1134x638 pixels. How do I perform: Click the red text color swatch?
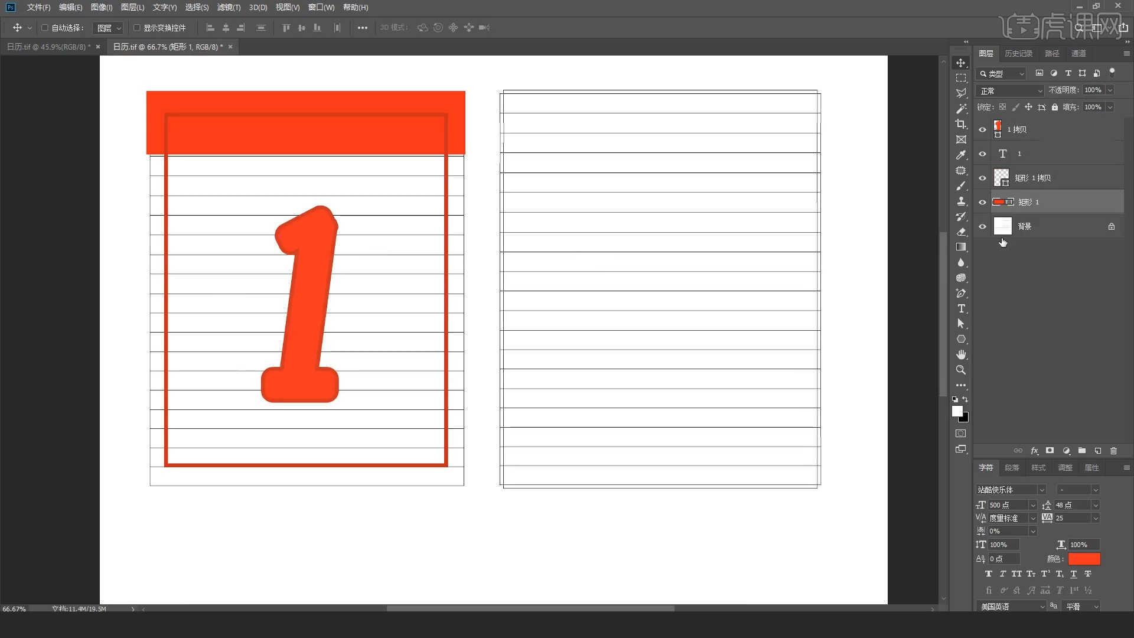pyautogui.click(x=1084, y=559)
